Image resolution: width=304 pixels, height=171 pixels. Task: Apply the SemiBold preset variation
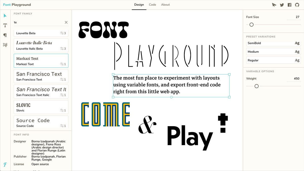273,43
